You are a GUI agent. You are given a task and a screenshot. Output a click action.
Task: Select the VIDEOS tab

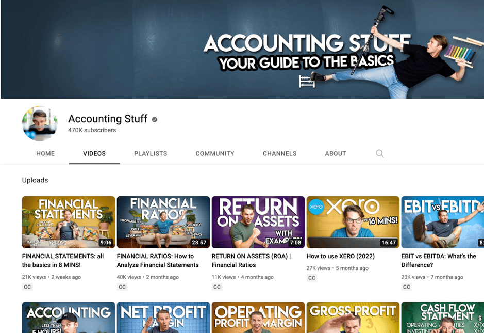click(x=94, y=154)
